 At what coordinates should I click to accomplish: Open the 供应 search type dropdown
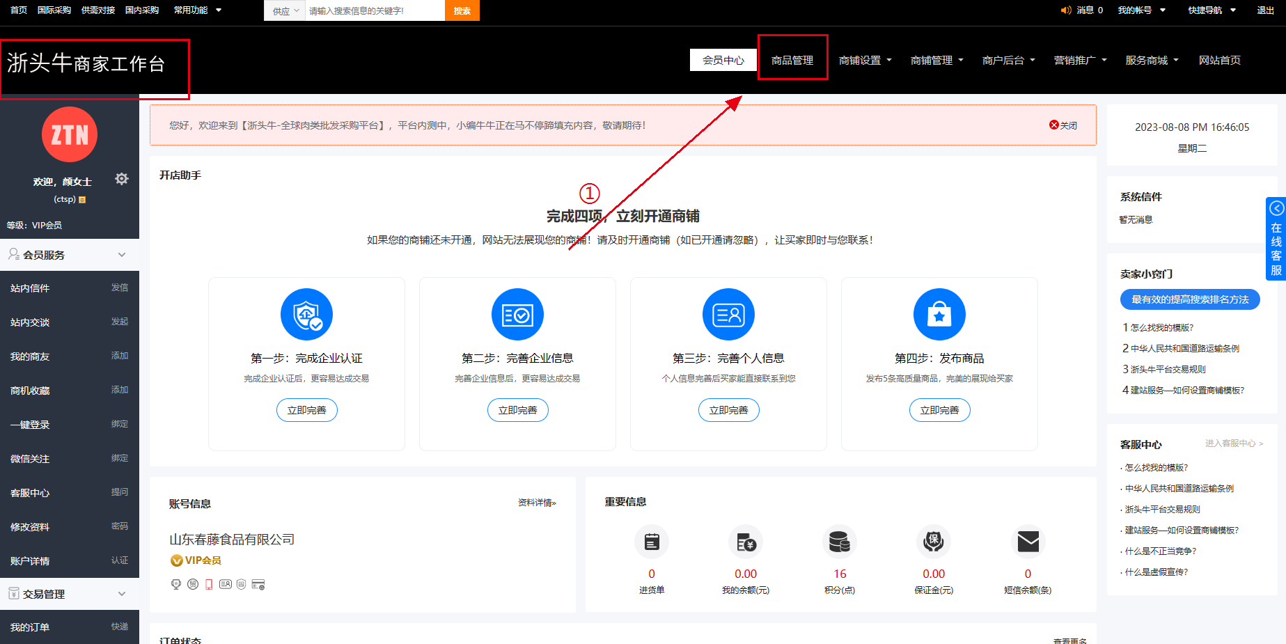(285, 11)
